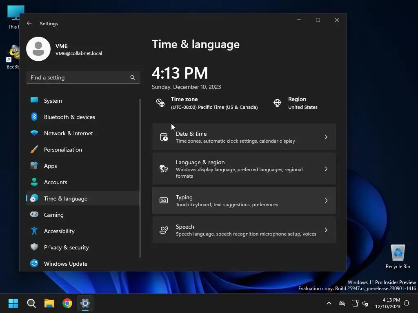418x313 pixels.
Task: Open Typing settings card
Action: click(244, 201)
